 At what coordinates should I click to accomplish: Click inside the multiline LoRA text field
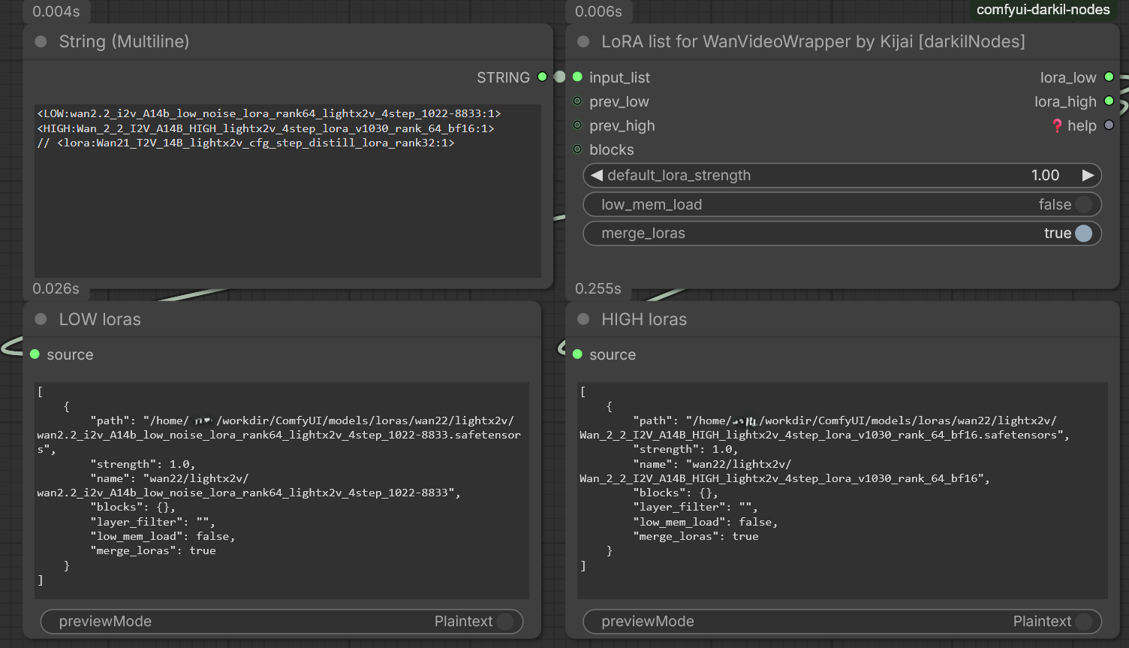(288, 191)
